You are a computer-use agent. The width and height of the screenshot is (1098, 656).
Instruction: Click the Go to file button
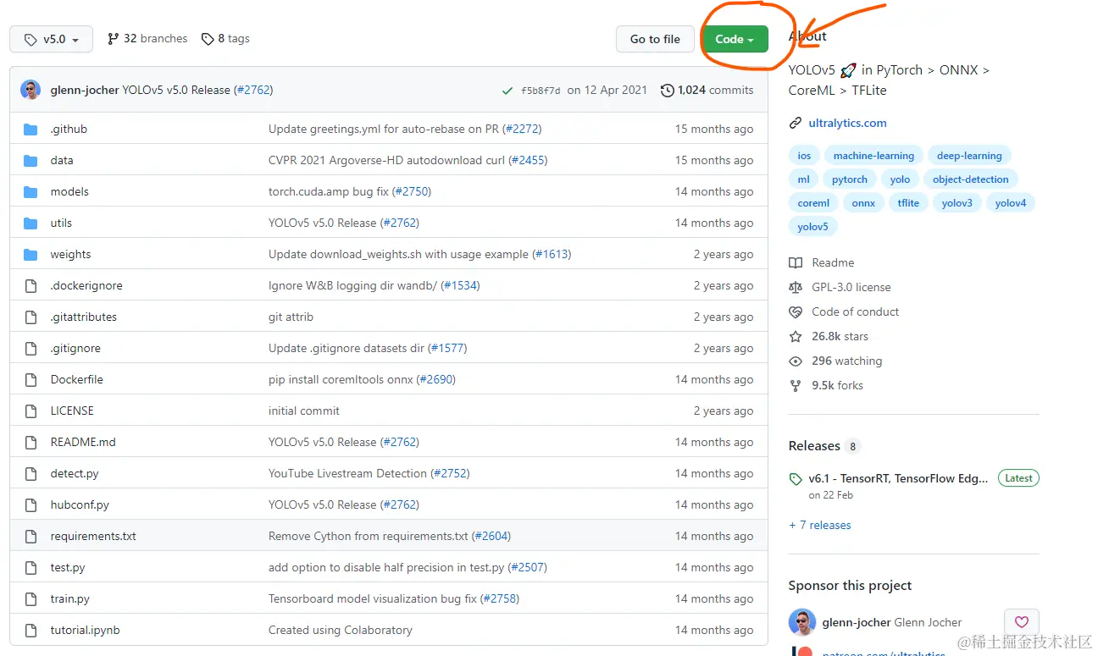pyautogui.click(x=655, y=39)
